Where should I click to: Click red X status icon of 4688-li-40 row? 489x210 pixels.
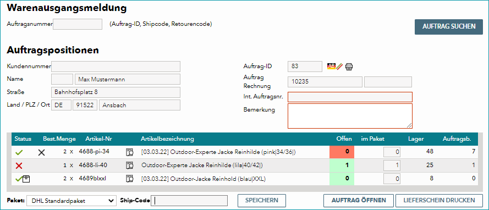19,165
